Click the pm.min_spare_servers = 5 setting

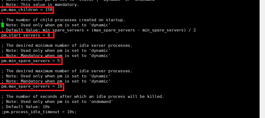coord(31,61)
